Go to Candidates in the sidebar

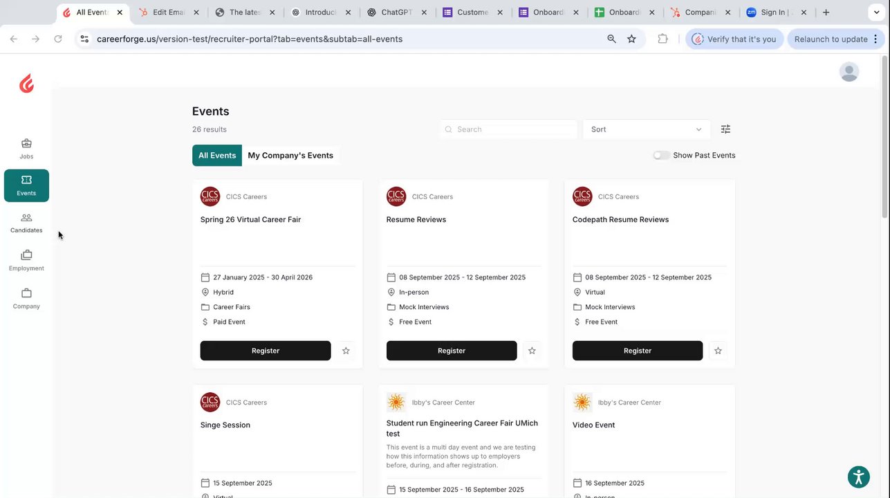[x=26, y=223]
